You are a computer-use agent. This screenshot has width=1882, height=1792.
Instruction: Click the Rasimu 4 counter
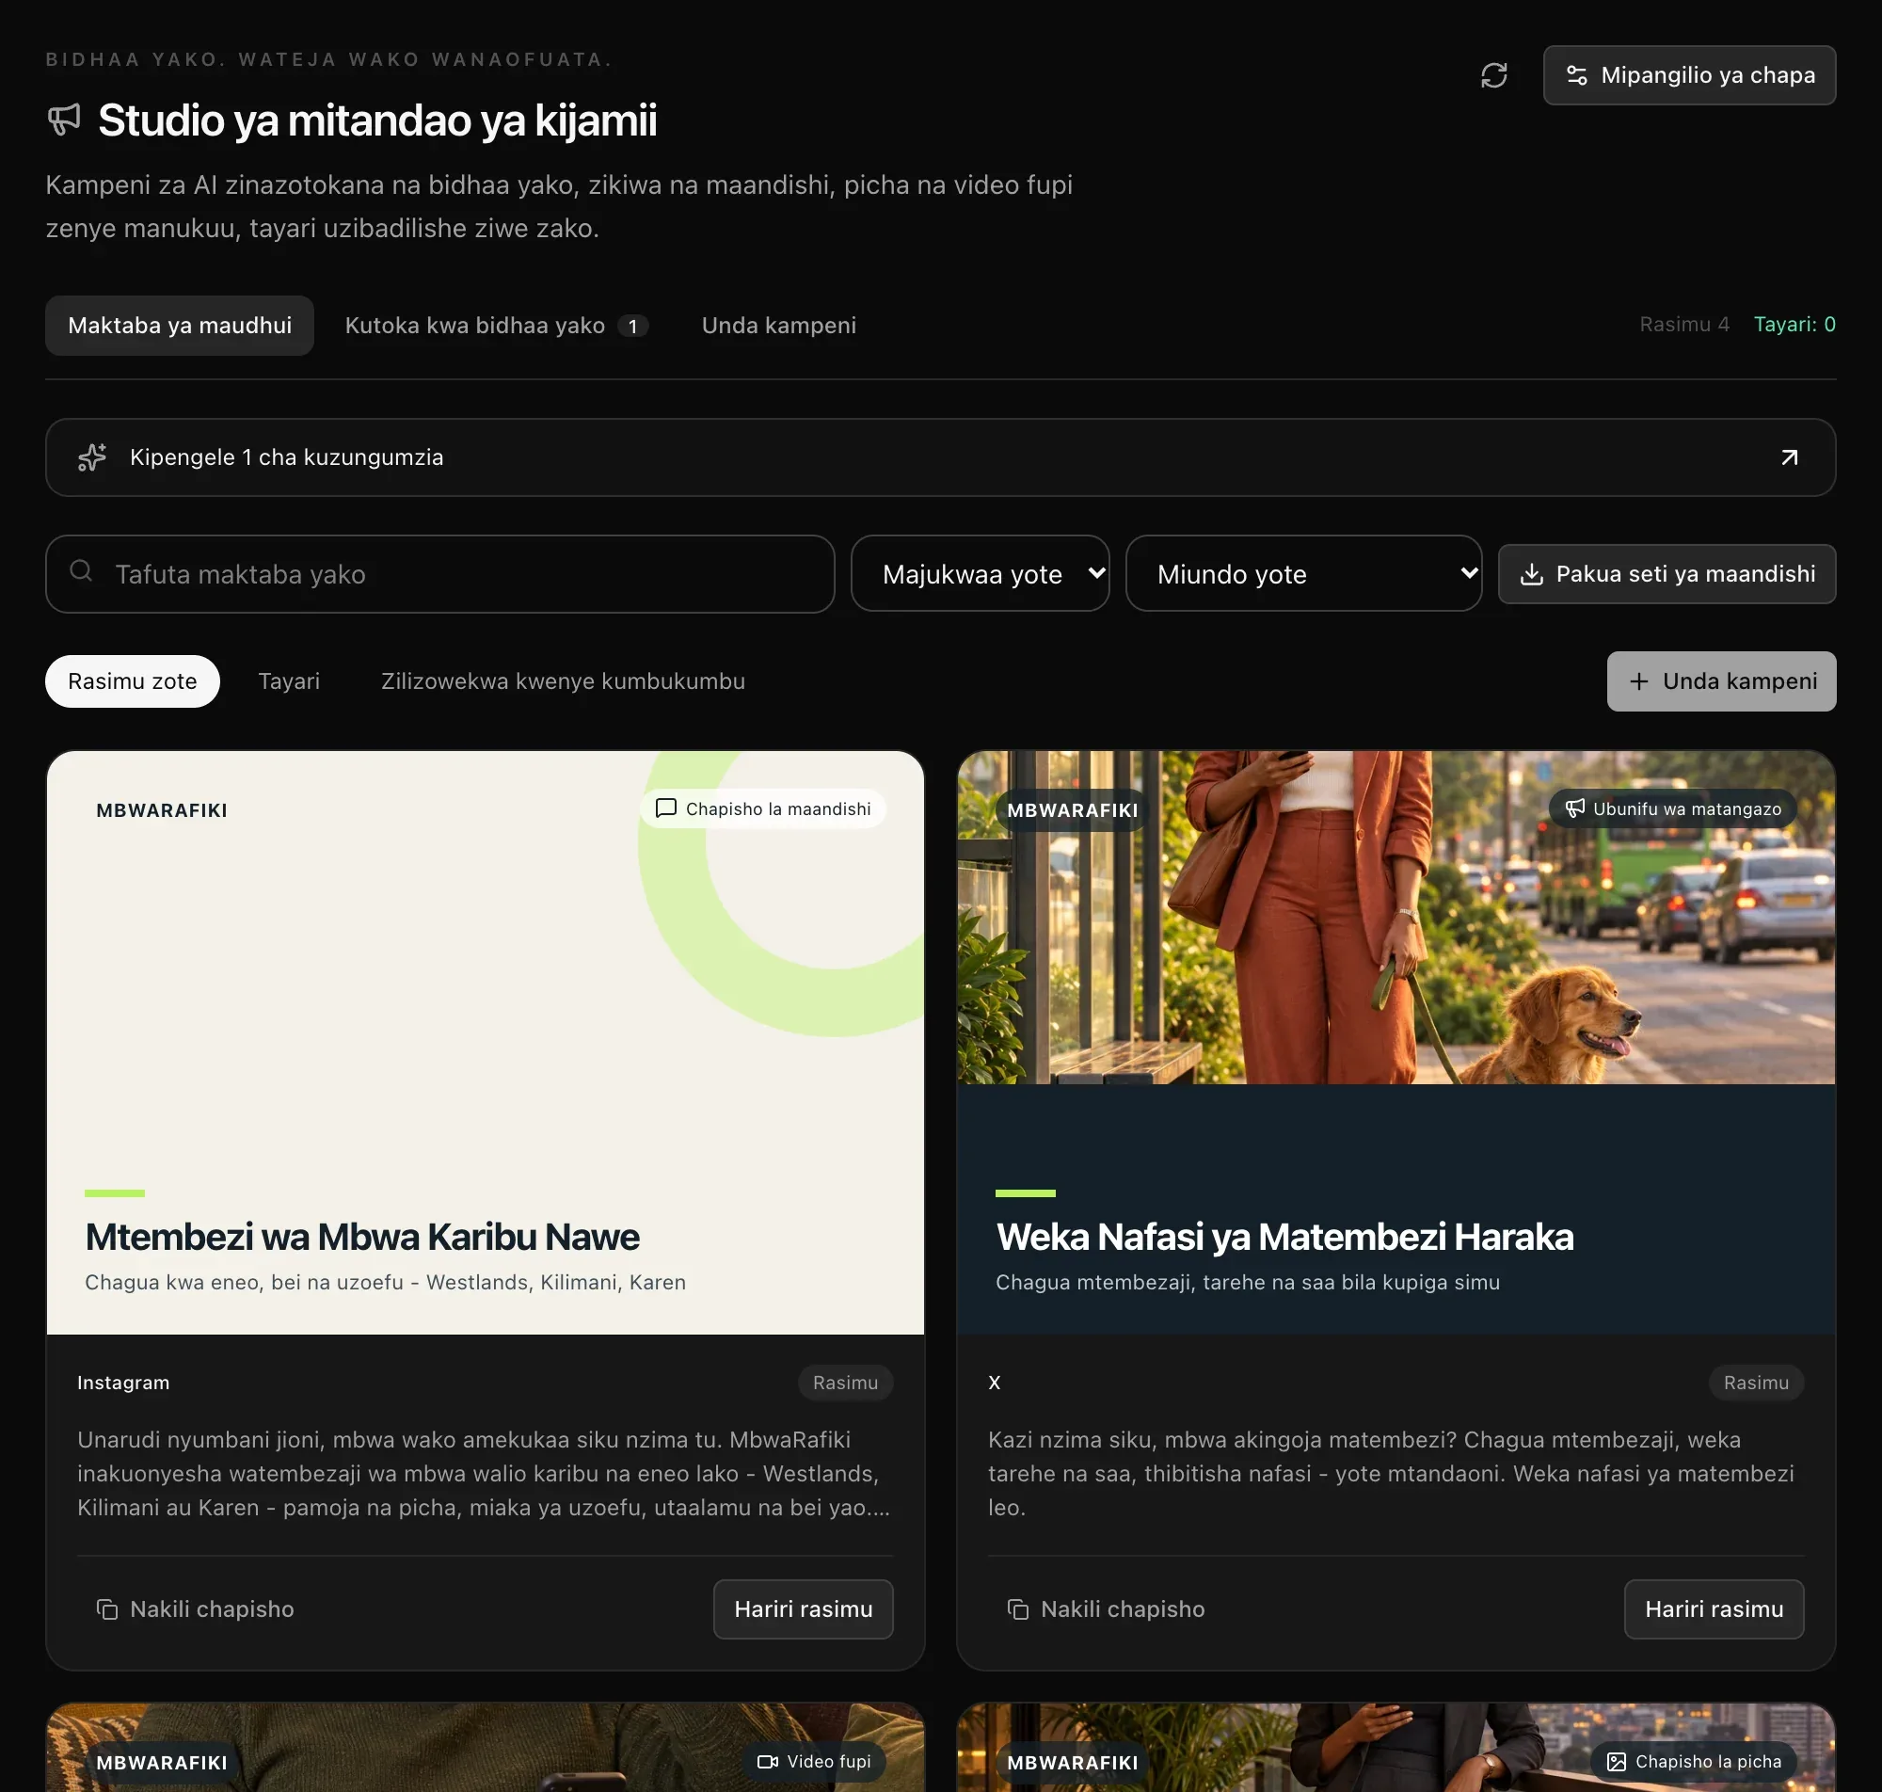(x=1684, y=325)
